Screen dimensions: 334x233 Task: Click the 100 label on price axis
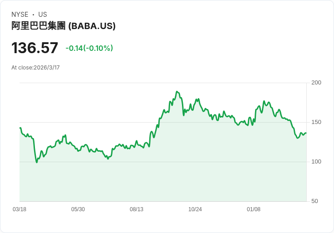coord(316,162)
